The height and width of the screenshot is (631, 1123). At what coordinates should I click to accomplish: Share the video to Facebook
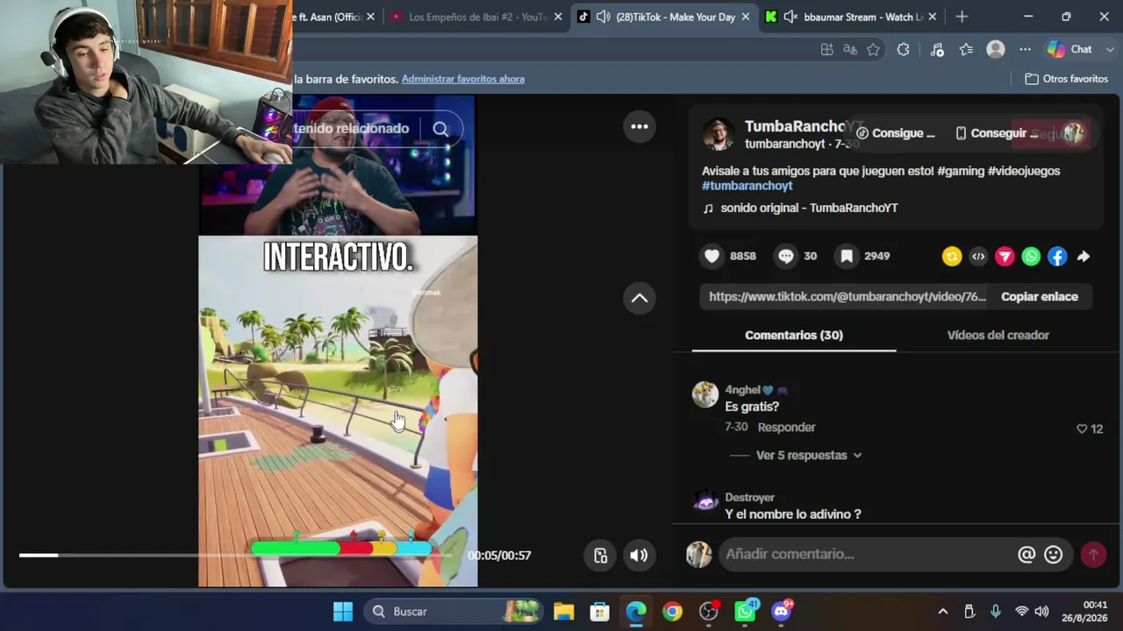tap(1057, 256)
